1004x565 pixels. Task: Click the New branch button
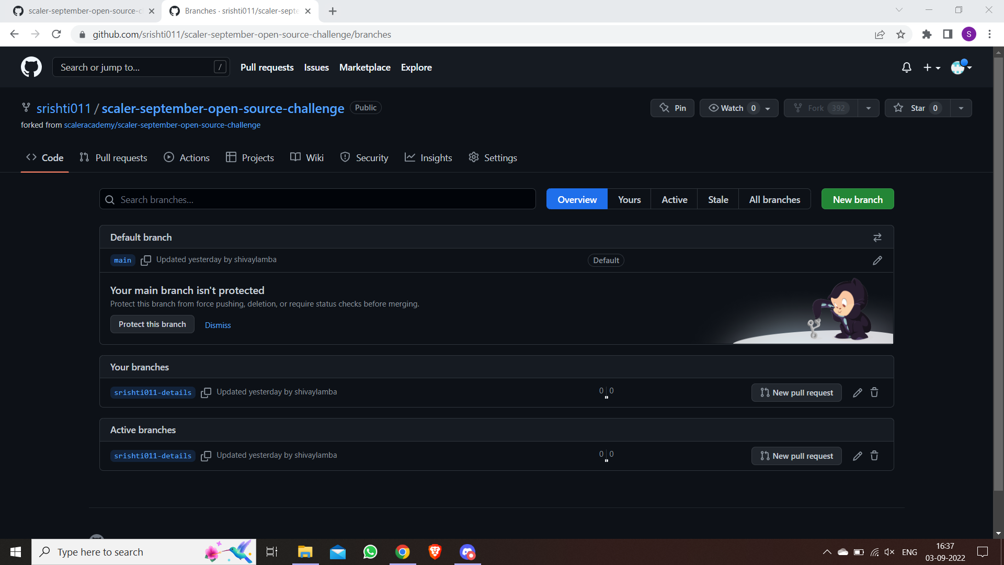coord(857,199)
